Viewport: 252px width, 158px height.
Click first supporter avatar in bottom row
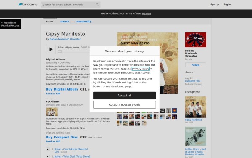pyautogui.click(x=119, y=123)
